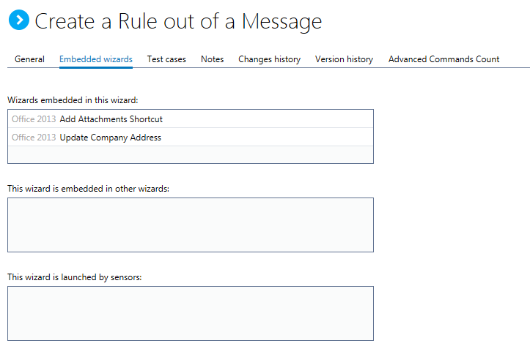Click the Create a Rule out of a Message title

pos(178,21)
